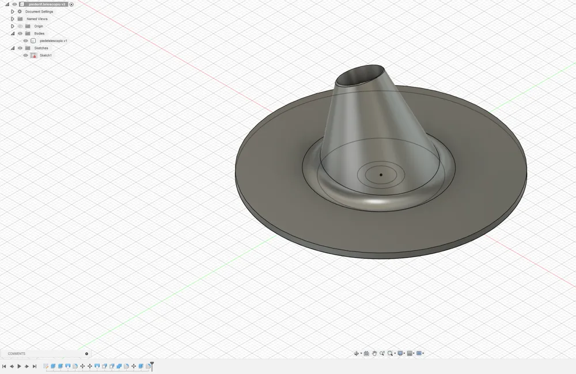
Task: Click the Sketches folder icon
Action: (28, 48)
